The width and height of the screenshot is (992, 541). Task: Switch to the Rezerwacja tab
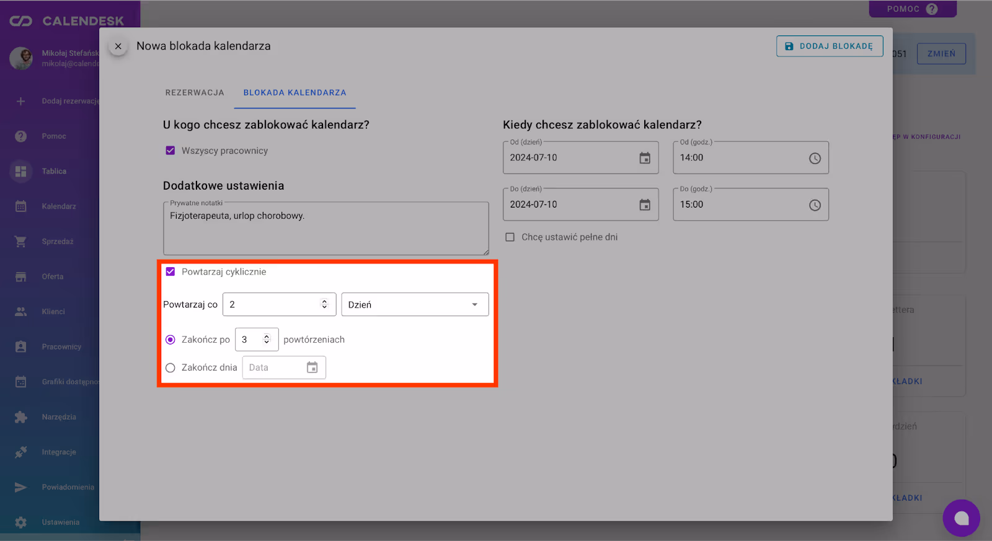[195, 93]
